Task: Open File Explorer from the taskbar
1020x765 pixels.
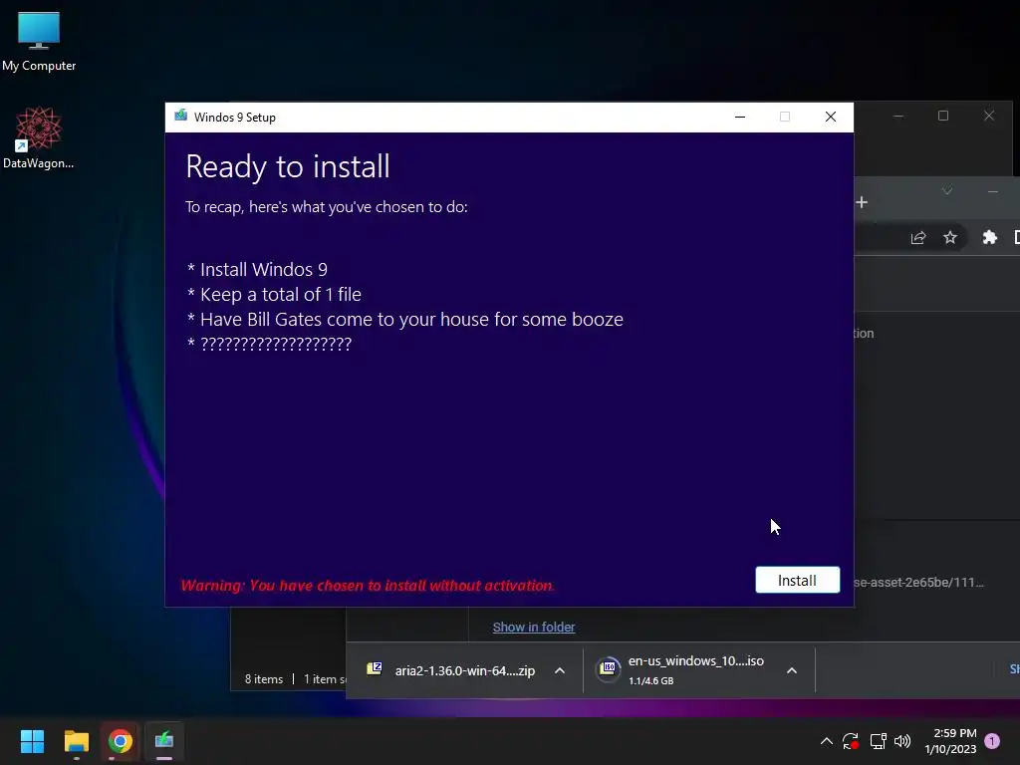Action: 76,741
